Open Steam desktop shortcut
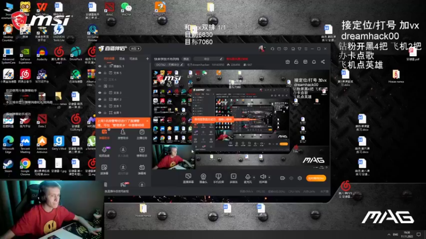 pyautogui.click(x=8, y=166)
